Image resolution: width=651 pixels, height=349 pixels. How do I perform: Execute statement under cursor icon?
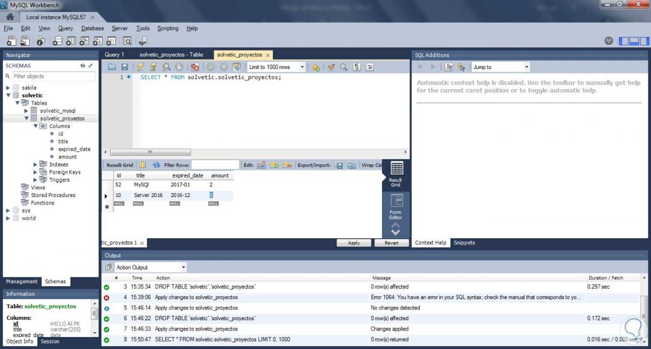coord(154,67)
